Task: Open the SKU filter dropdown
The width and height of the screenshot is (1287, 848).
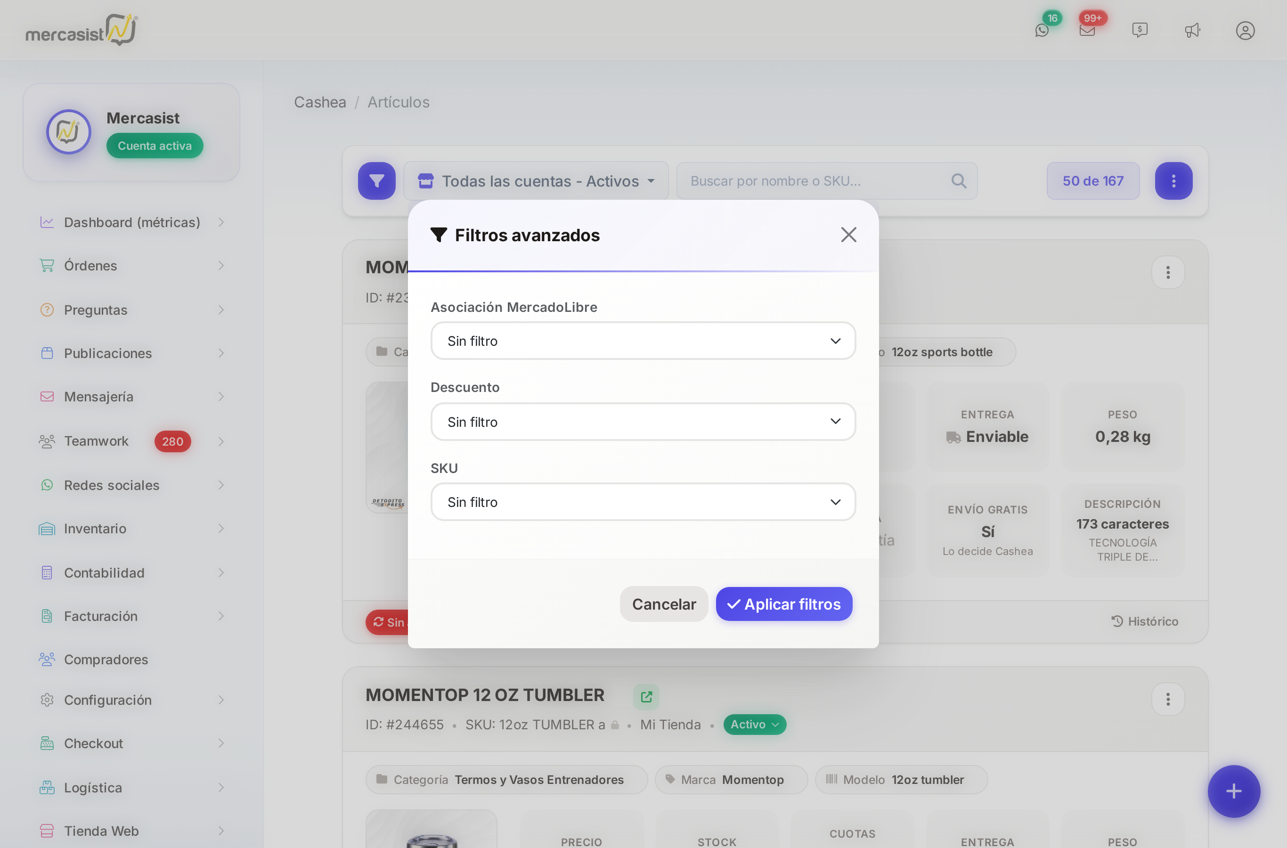Action: pyautogui.click(x=643, y=502)
